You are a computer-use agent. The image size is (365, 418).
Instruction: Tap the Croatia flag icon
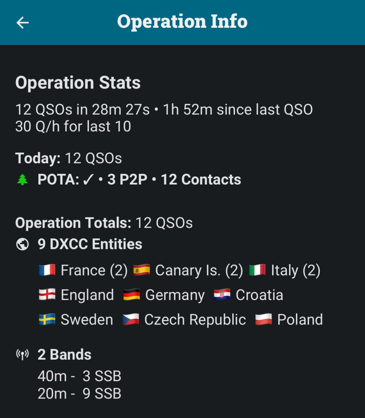(x=222, y=295)
